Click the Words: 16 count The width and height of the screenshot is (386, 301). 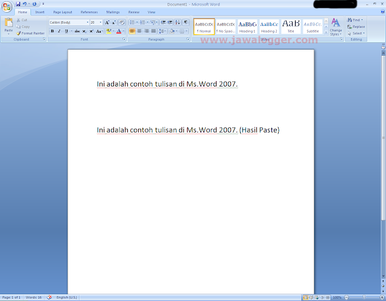tap(34, 297)
